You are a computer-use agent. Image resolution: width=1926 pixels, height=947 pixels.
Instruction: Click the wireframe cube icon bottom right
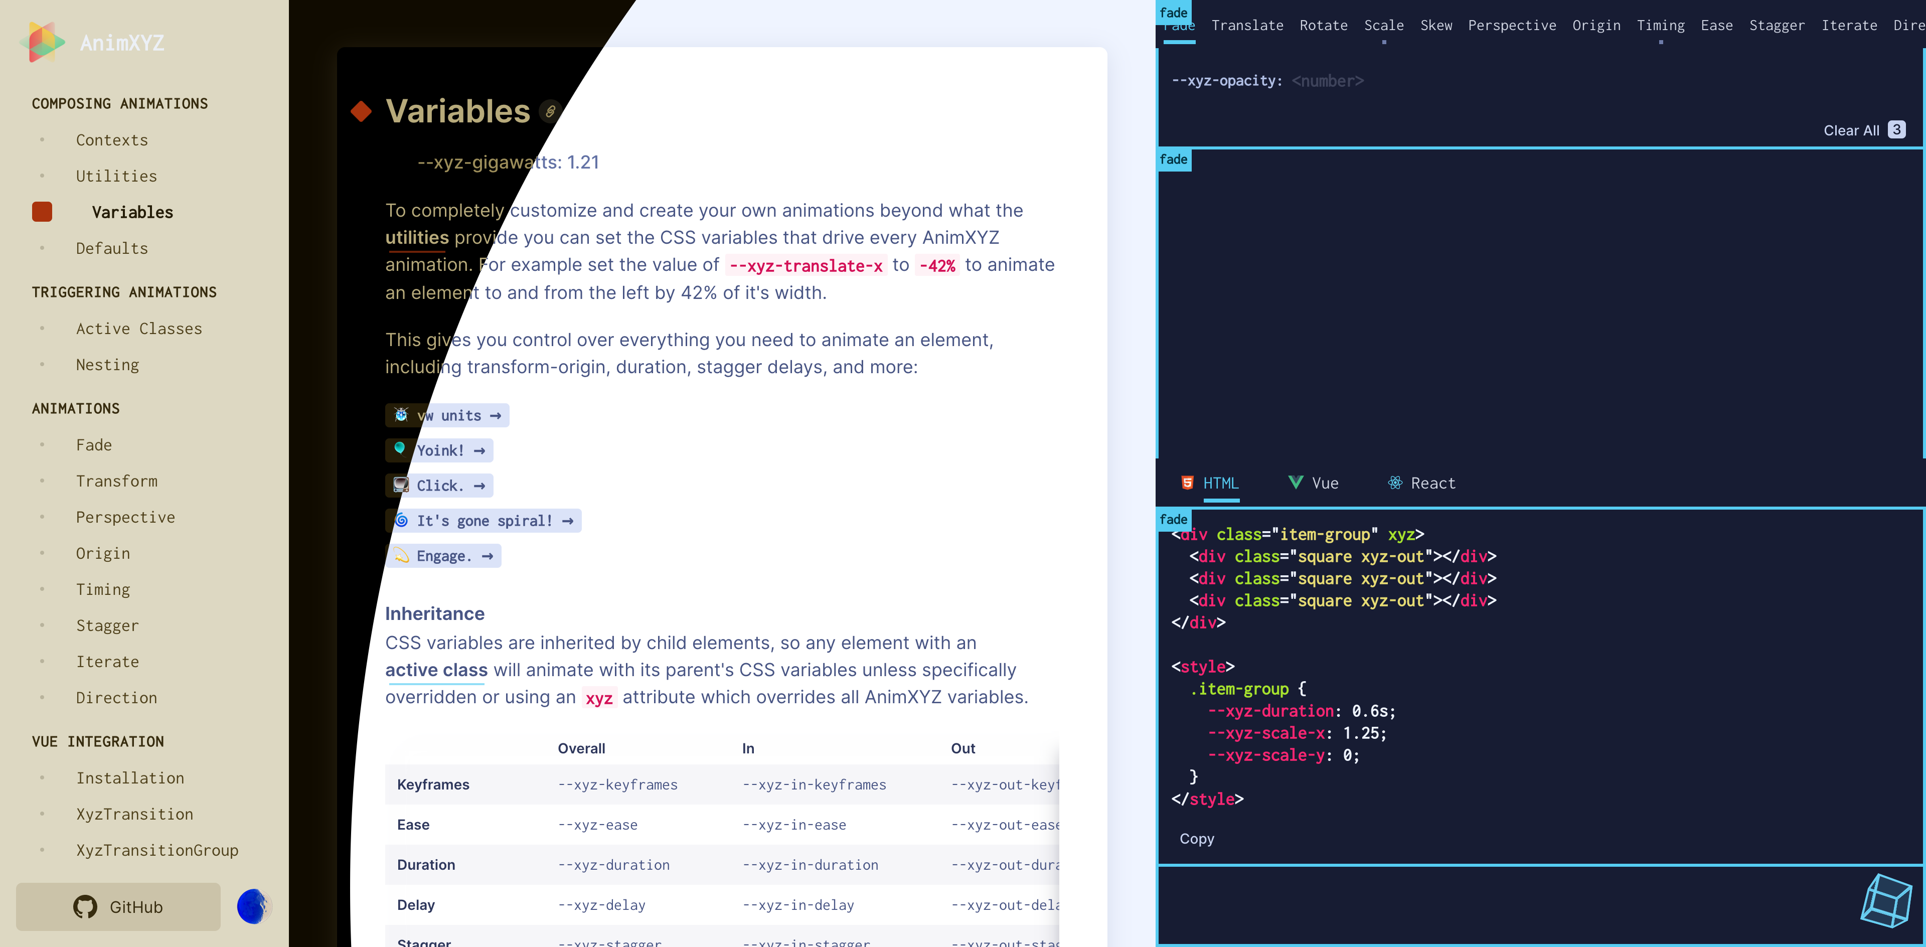[x=1886, y=901]
